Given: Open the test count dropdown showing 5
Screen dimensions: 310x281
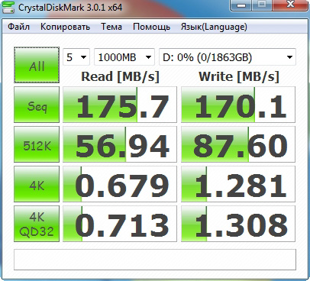Looking at the screenshot, I should point(76,57).
